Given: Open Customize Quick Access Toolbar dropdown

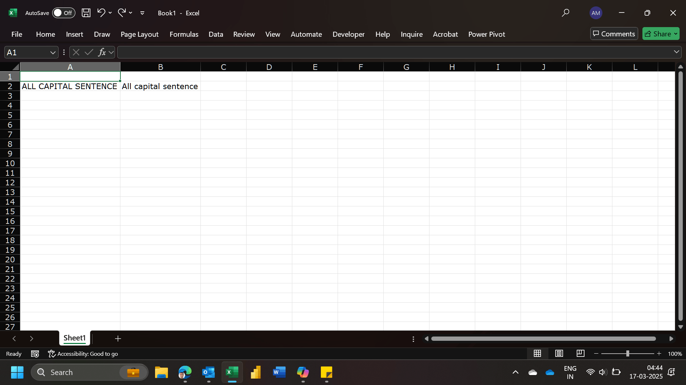Looking at the screenshot, I should click(142, 13).
